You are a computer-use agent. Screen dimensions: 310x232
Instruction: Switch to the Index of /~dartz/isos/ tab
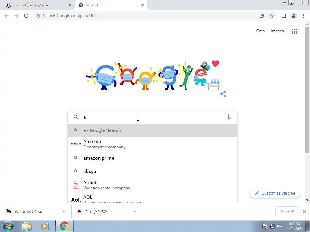pyautogui.click(x=38, y=5)
